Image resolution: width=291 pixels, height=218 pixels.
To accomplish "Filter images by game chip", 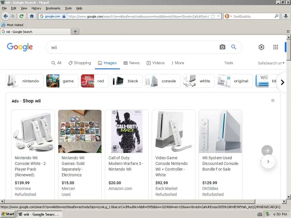I will pos(62,81).
